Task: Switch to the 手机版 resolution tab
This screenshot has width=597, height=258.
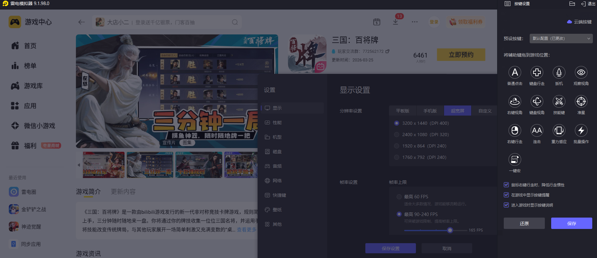Action: click(x=430, y=111)
